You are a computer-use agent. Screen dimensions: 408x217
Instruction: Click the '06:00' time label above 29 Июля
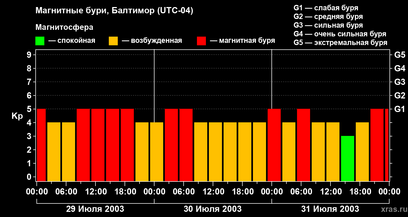tap(66, 192)
